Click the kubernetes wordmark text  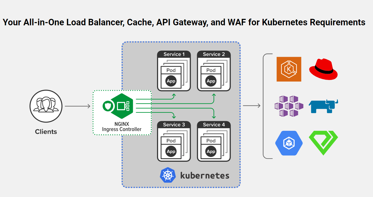[205, 175]
